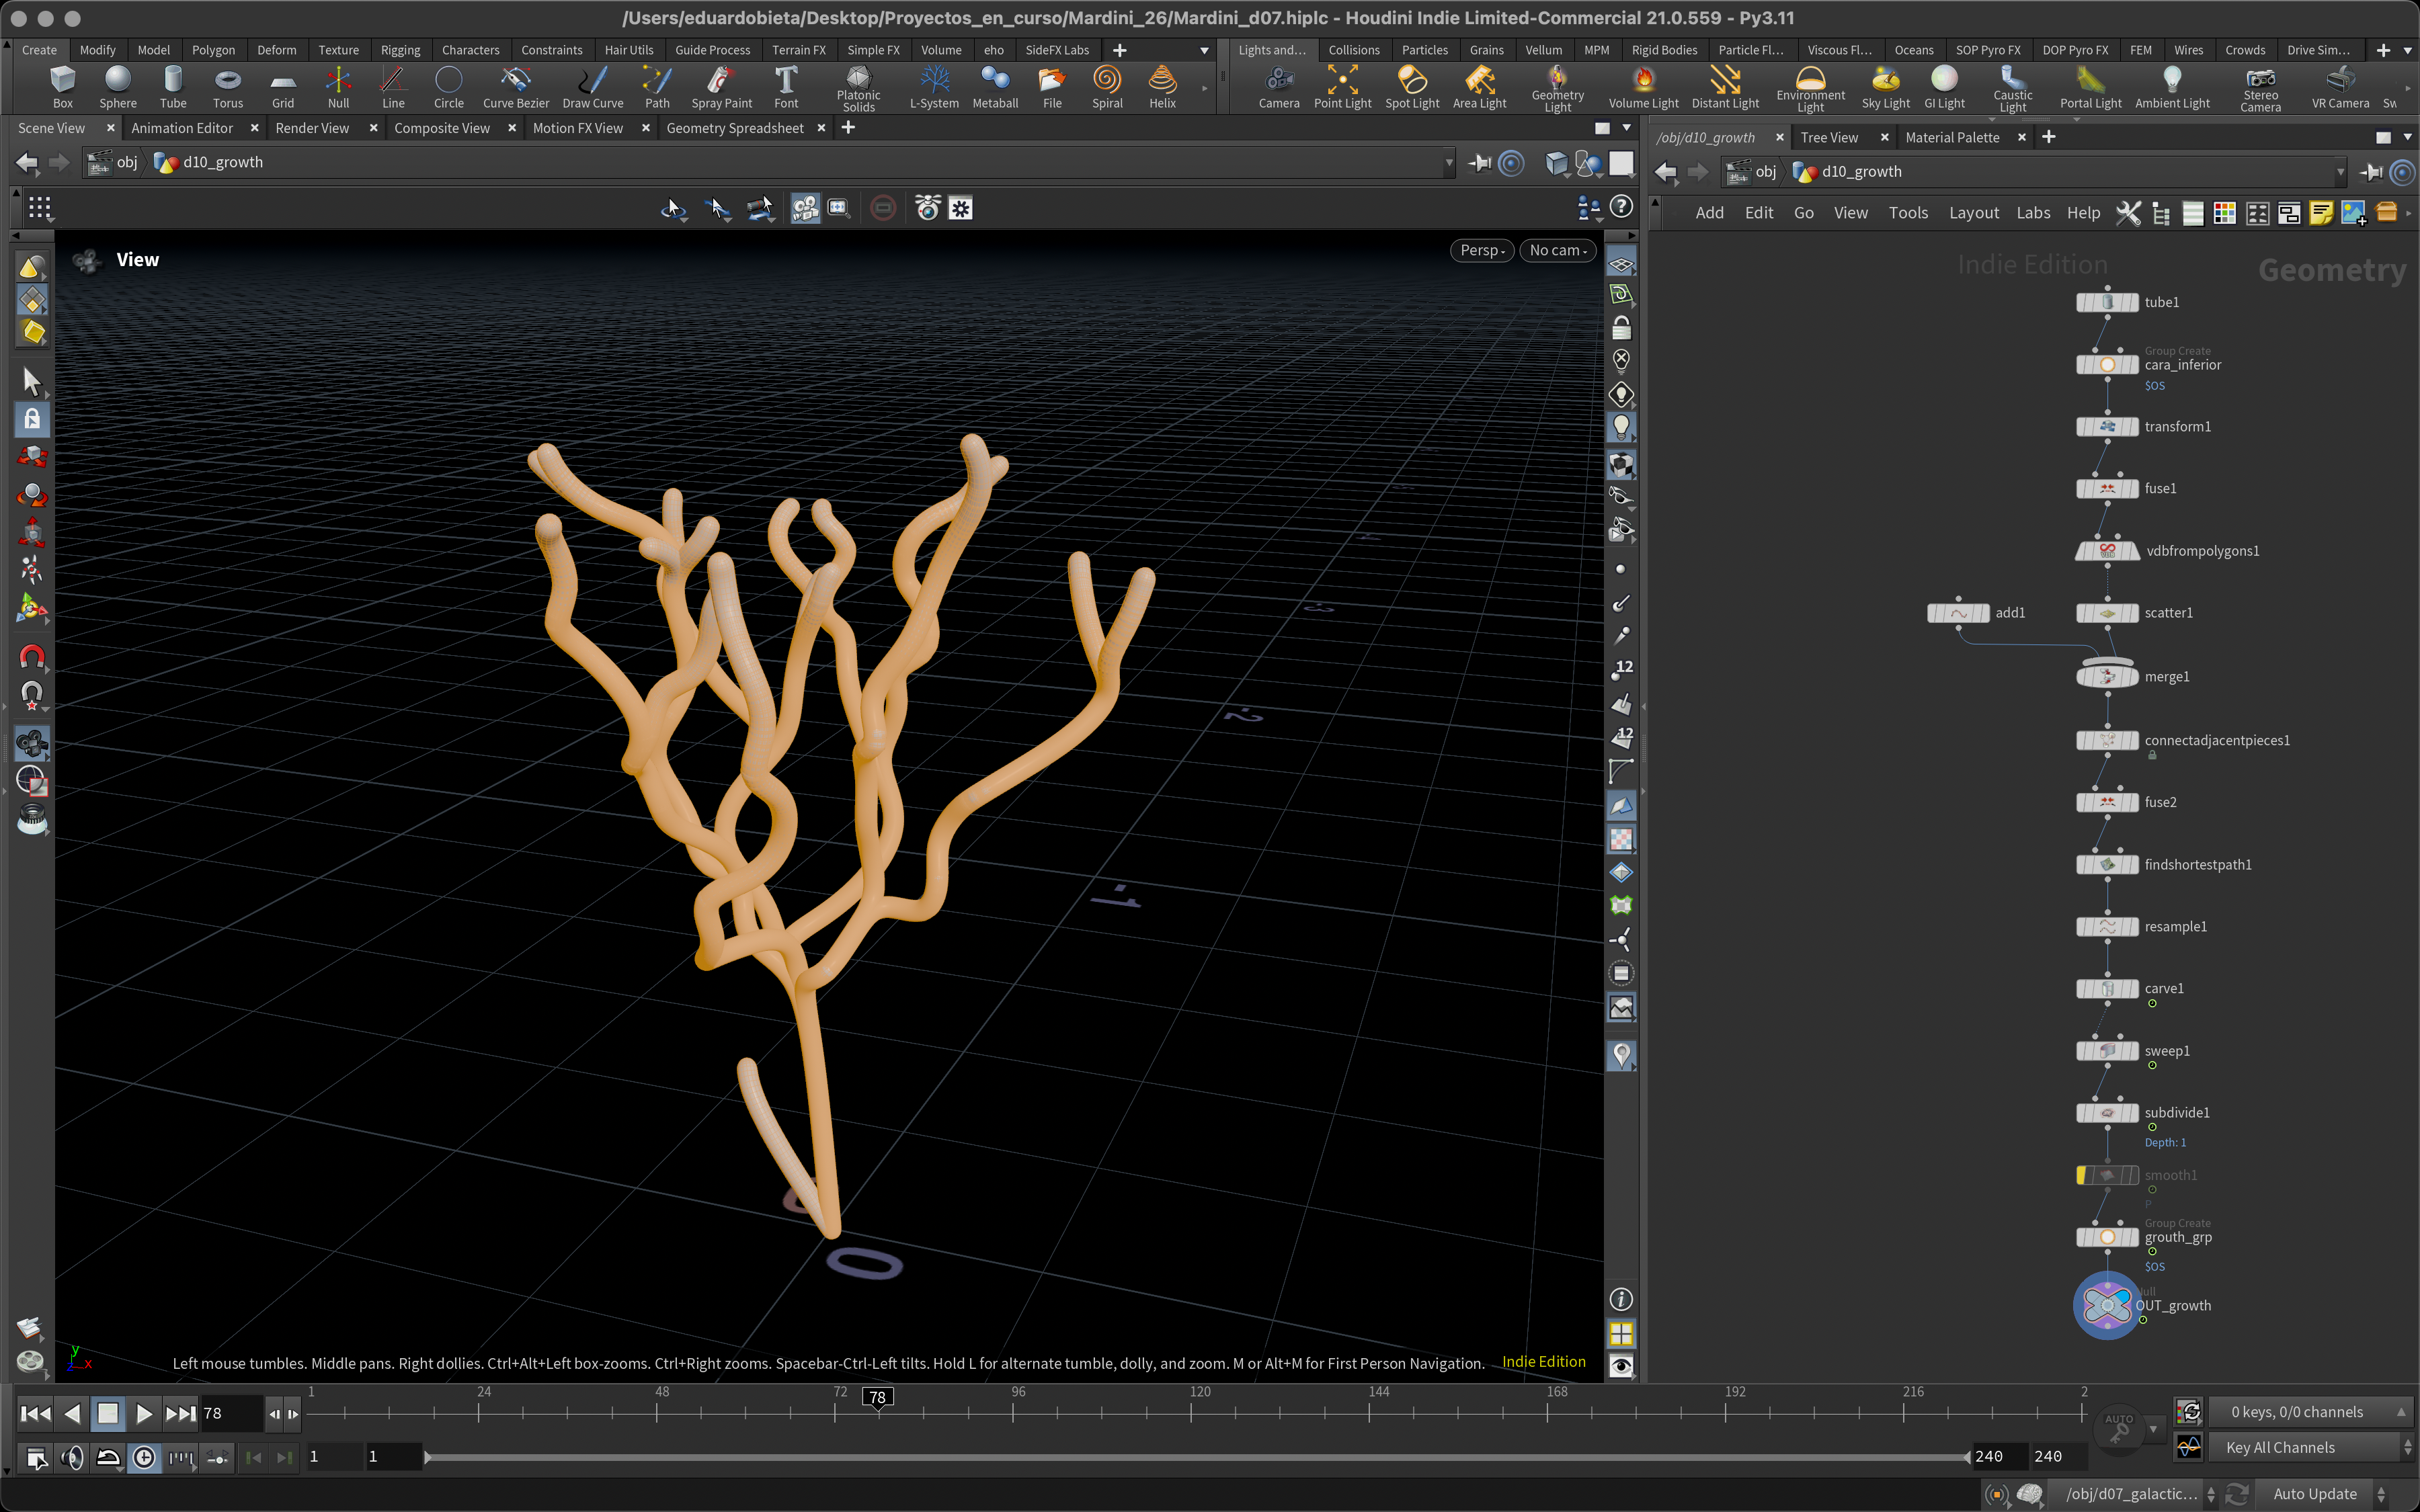This screenshot has width=2420, height=1512.
Task: Toggle bypass flag on smooth1 node
Action: point(2082,1175)
